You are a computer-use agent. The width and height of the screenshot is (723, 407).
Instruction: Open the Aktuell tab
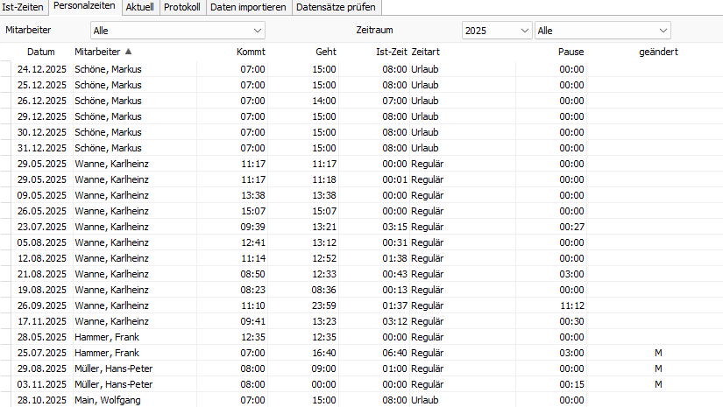coord(140,8)
